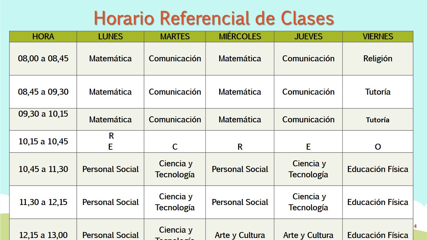Click Arte y Cultura in the JUEVES column

point(308,235)
